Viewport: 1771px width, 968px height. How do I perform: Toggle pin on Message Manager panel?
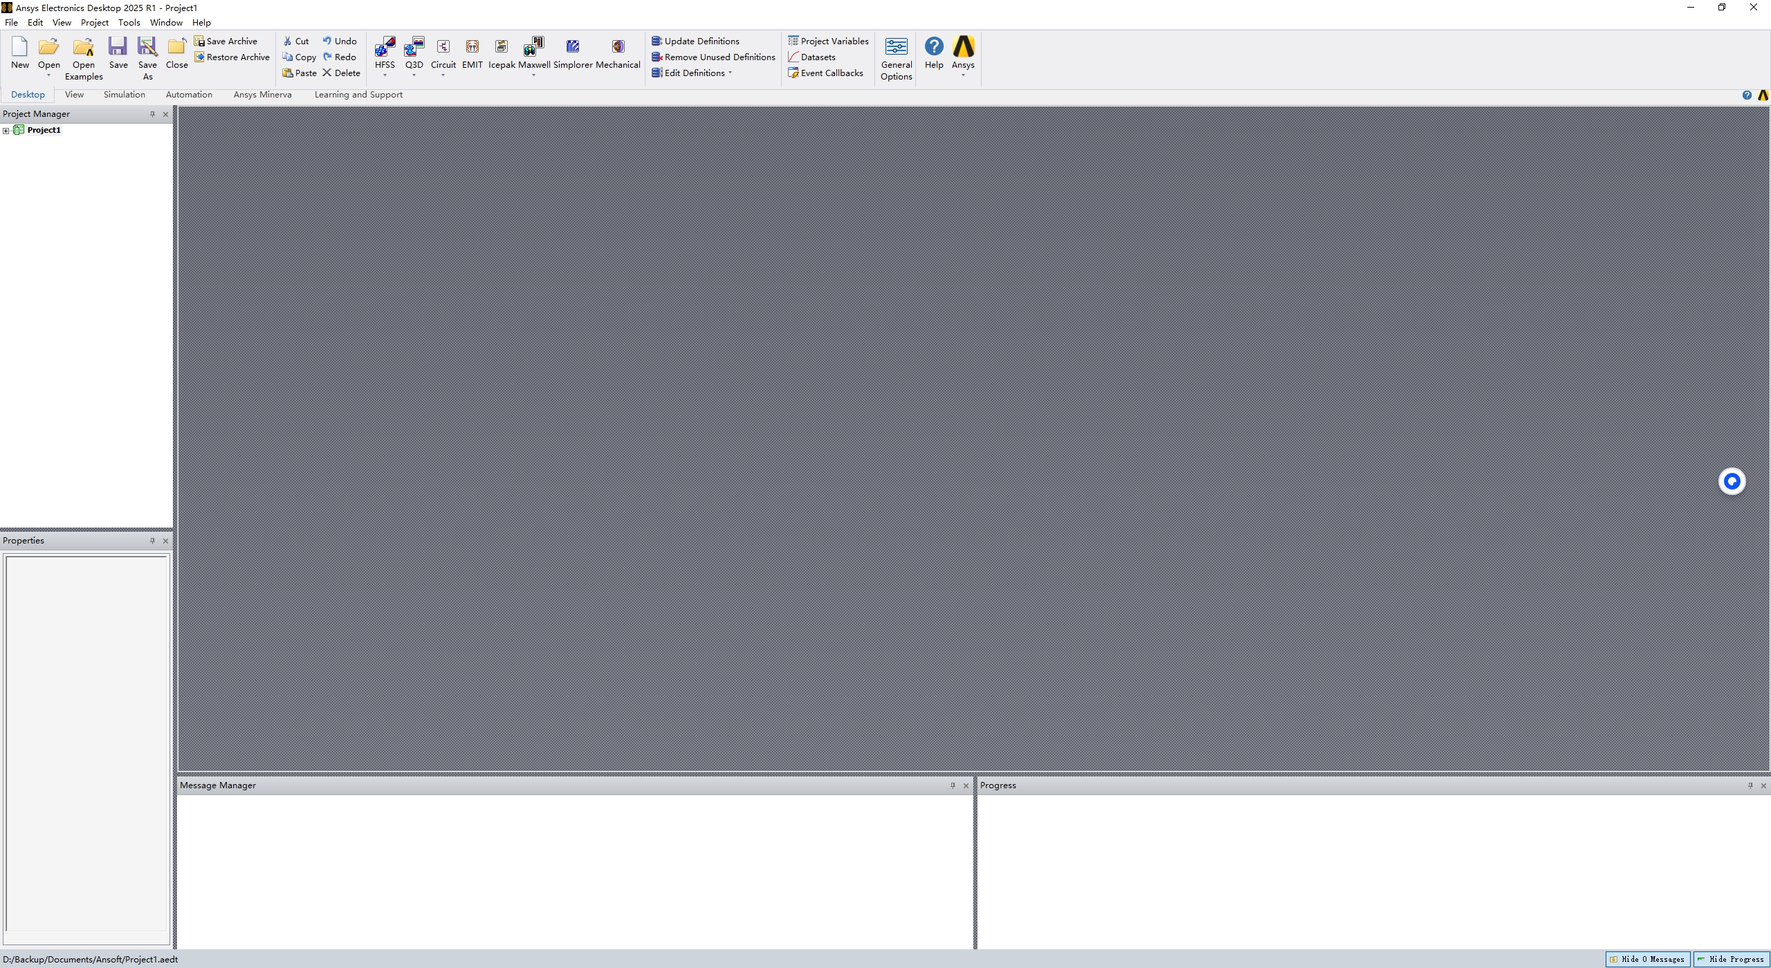click(953, 785)
